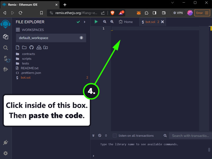Clear the terminal console output
The height and width of the screenshot is (159, 212).
pyautogui.click(x=100, y=135)
